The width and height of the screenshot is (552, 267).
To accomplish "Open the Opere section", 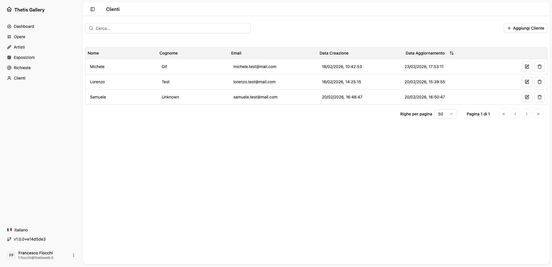I will (x=19, y=37).
